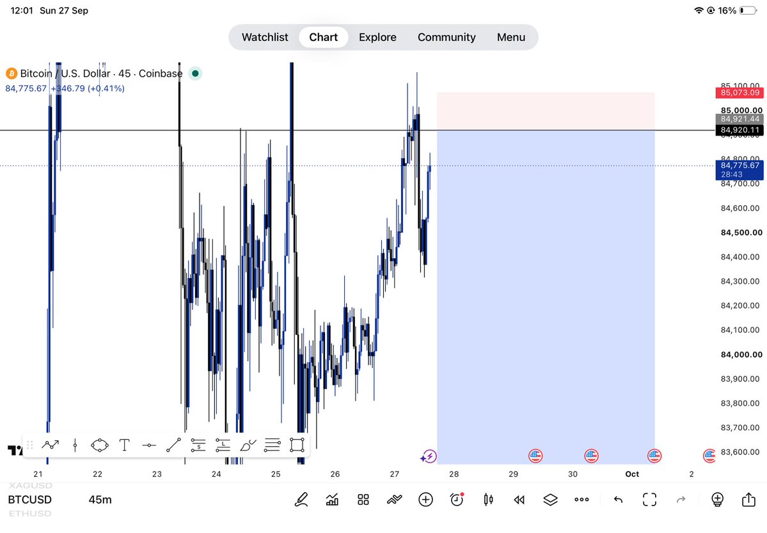This screenshot has height=533, width=767.
Task: Open the BTCUSD symbol picker
Action: pos(30,499)
